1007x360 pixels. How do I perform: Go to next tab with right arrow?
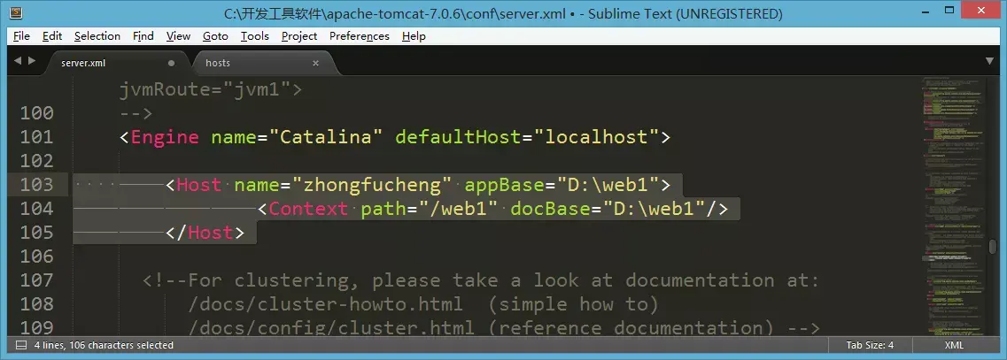32,61
